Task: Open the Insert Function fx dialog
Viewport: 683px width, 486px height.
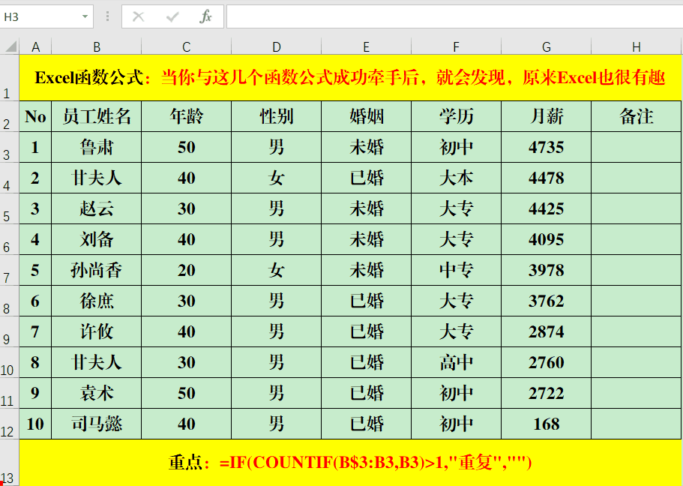Action: click(205, 16)
